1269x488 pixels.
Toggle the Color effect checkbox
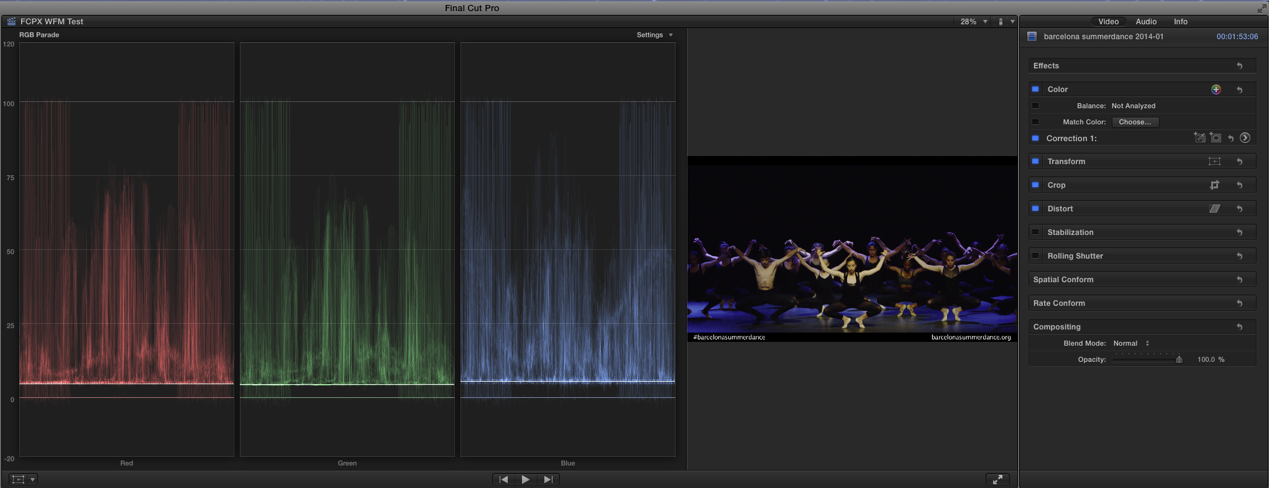(x=1035, y=90)
